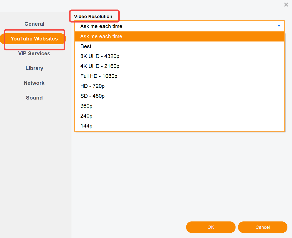Pick 4K UHD - 2160p resolution
The width and height of the screenshot is (292, 238).
pos(179,66)
